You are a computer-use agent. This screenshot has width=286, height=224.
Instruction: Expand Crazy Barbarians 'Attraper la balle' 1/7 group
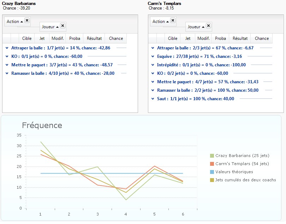7,48
